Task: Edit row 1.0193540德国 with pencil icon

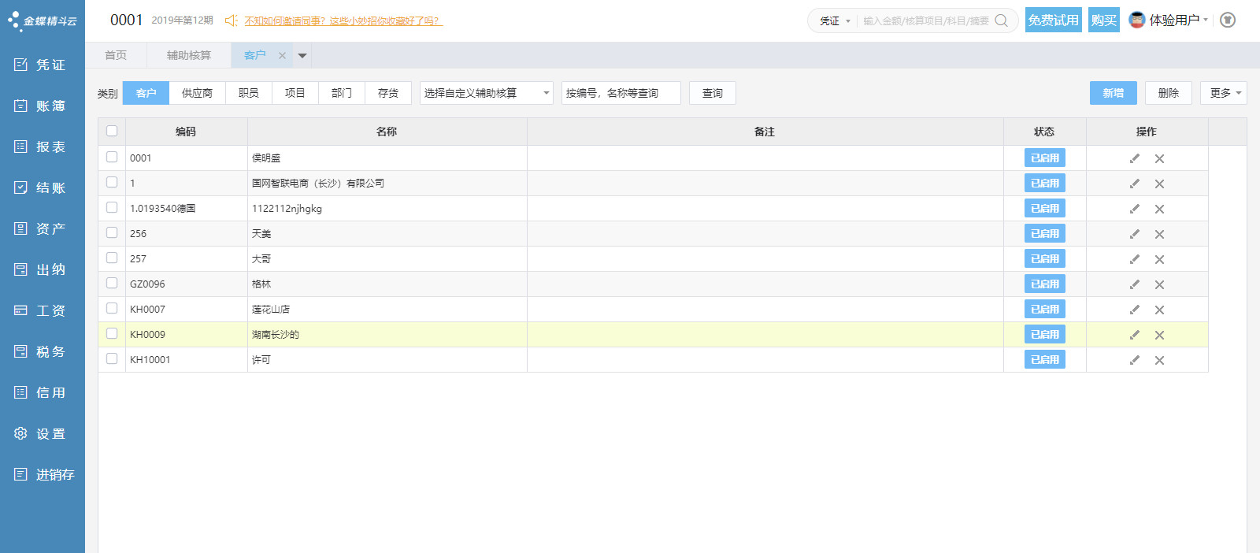Action: [1135, 209]
